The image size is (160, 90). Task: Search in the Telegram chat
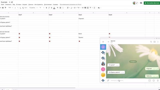[151, 42]
